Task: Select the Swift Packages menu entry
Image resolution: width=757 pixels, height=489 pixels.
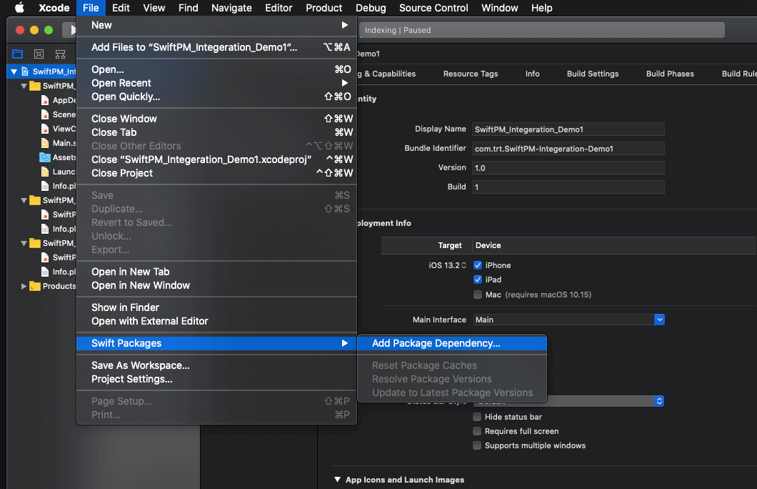Action: tap(216, 343)
